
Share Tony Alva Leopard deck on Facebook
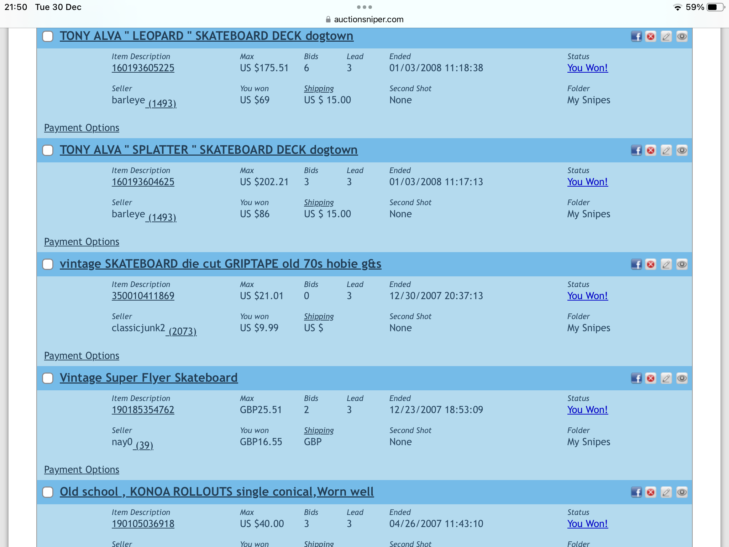click(636, 36)
